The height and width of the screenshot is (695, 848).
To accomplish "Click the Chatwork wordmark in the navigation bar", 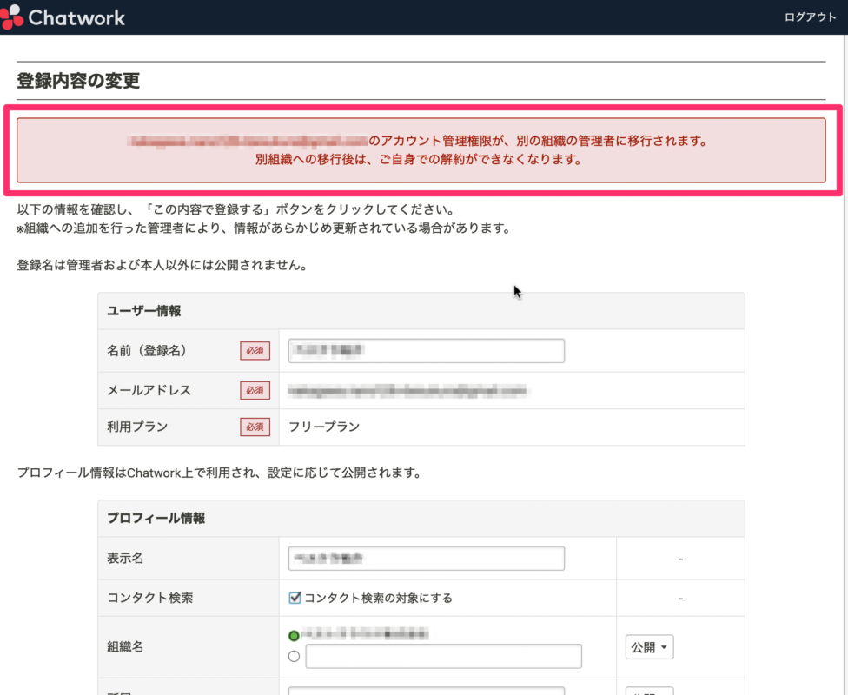I will [x=75, y=16].
